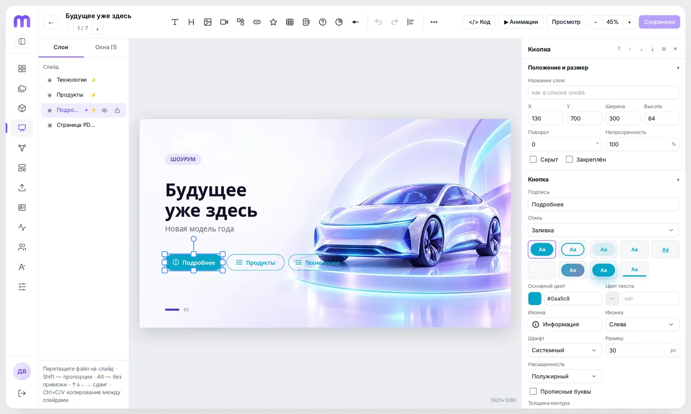Select the Text tool in toolbar
This screenshot has height=414, width=691.
(175, 22)
